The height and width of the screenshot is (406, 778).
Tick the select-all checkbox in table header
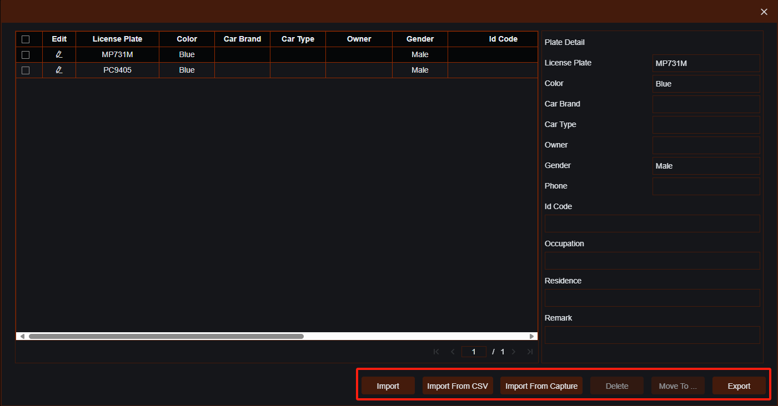click(26, 39)
